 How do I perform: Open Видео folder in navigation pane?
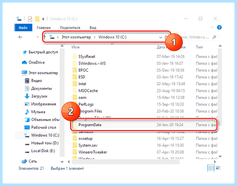(37, 81)
